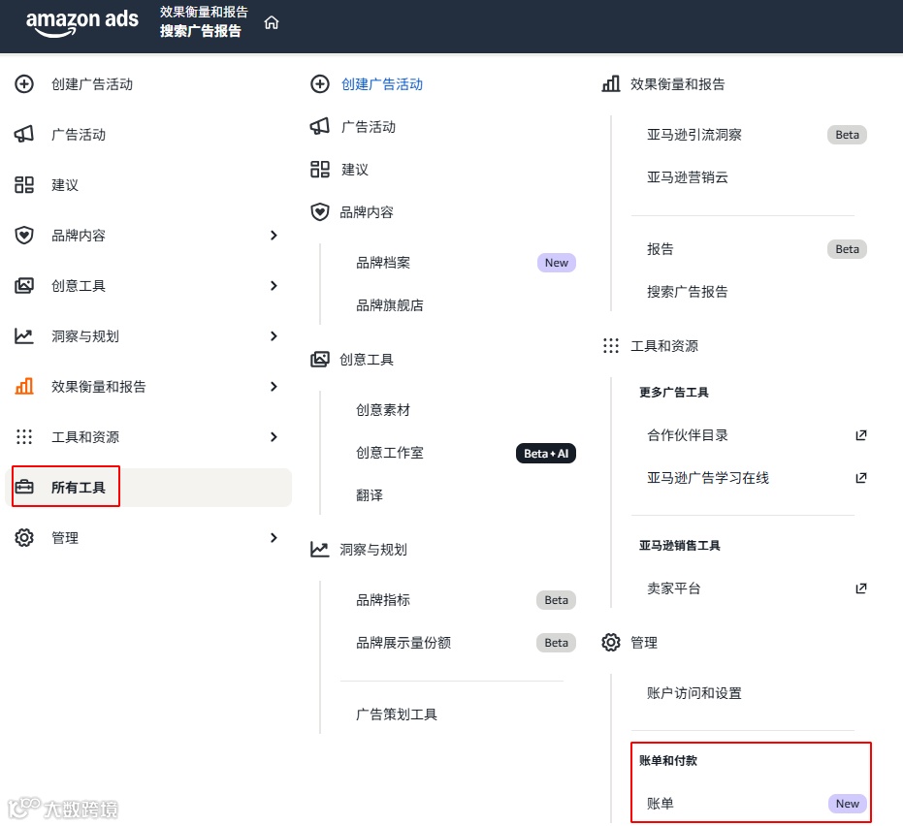Open 账单 link under 账单和付款
Viewport: 903px width, 826px height.
pyautogui.click(x=660, y=804)
